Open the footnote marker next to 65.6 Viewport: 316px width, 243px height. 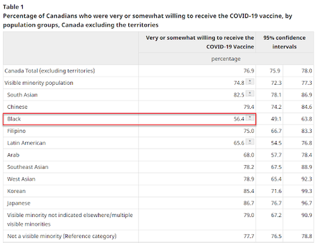click(250, 142)
